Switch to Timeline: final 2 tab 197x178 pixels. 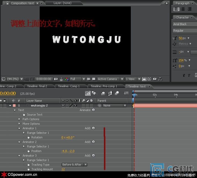point(37,86)
